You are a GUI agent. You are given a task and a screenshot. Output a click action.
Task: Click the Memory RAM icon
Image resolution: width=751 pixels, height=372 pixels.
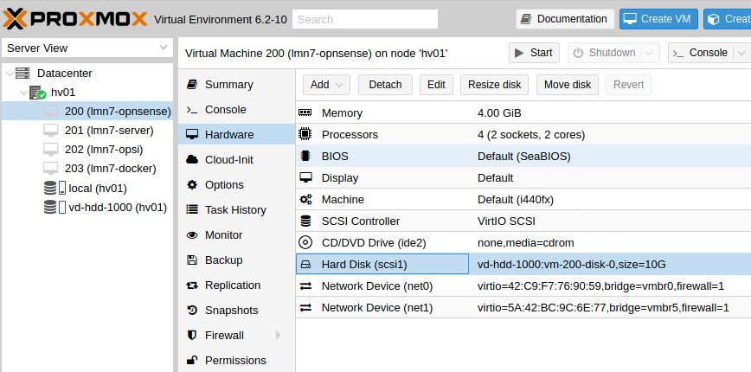pyautogui.click(x=305, y=113)
